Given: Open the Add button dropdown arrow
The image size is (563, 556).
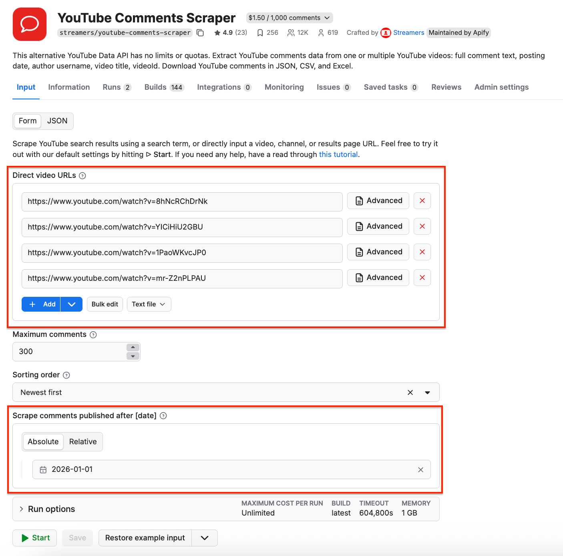Looking at the screenshot, I should pyautogui.click(x=71, y=304).
